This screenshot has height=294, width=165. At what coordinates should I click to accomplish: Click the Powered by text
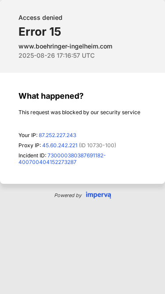[x=68, y=195]
